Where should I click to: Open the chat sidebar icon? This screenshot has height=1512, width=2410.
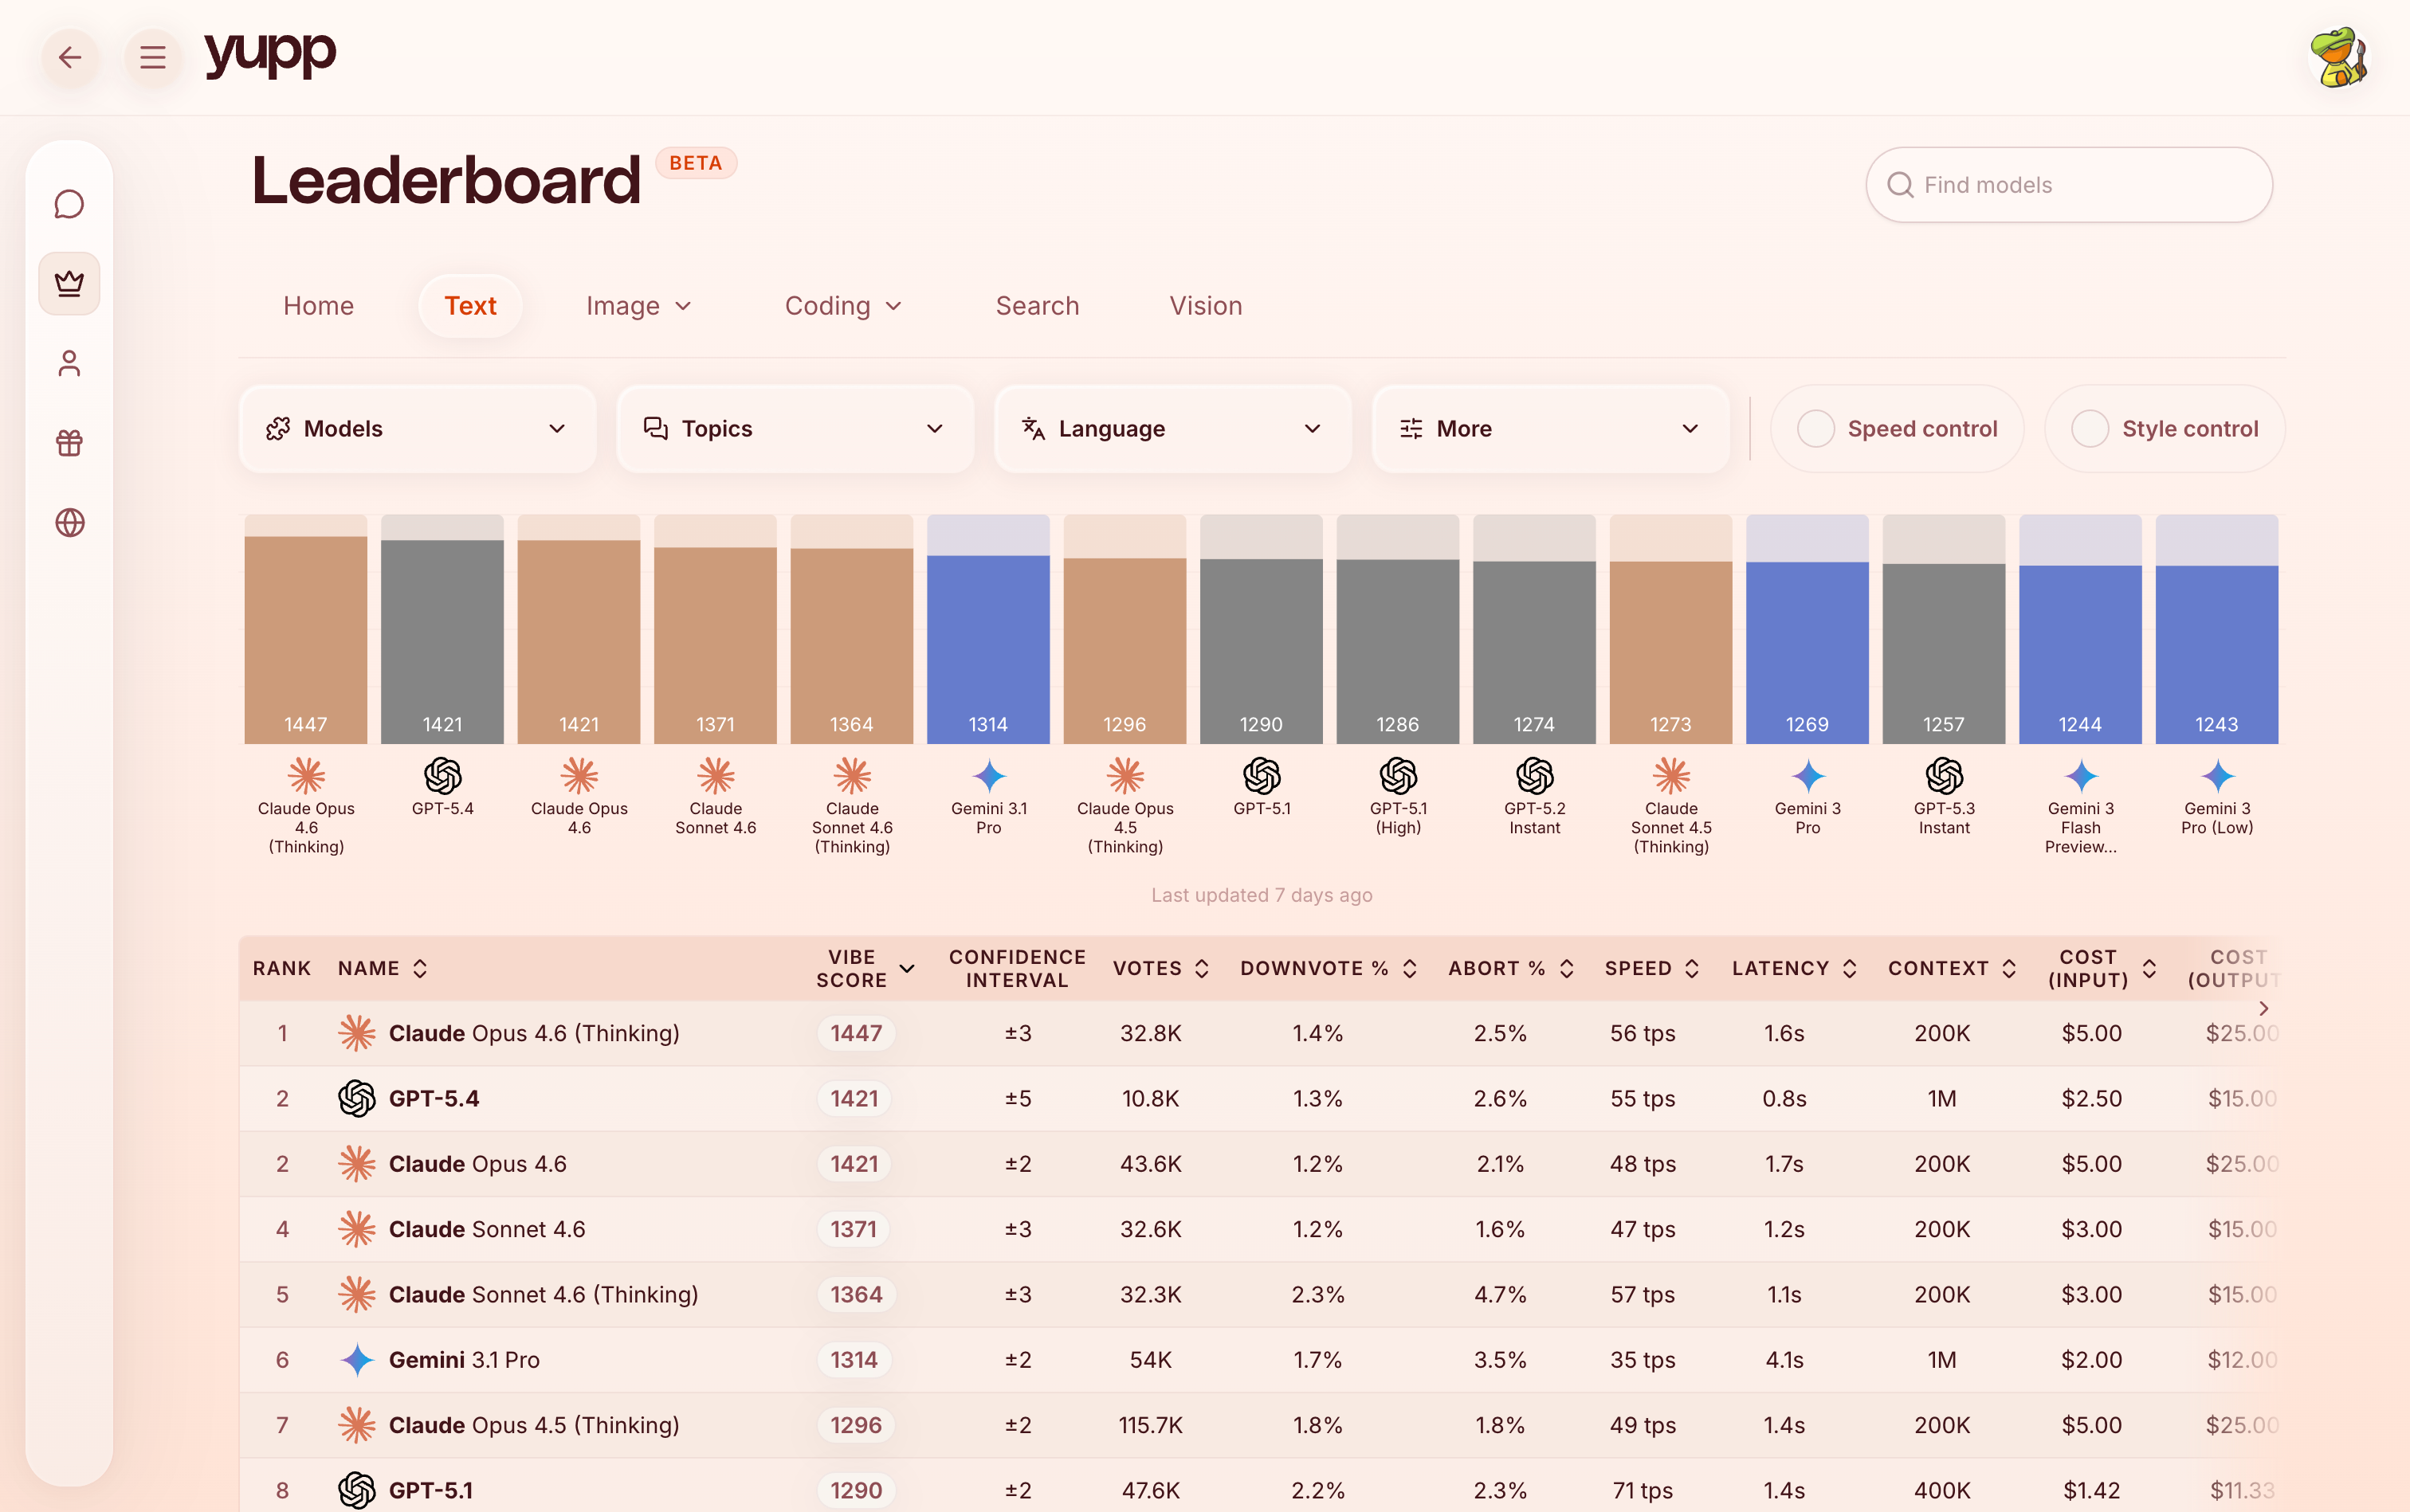point(69,203)
